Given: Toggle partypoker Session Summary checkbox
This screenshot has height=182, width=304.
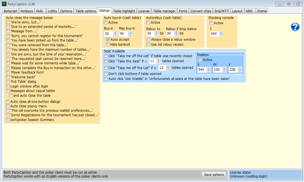Looking at the screenshot, I should 8,120.
